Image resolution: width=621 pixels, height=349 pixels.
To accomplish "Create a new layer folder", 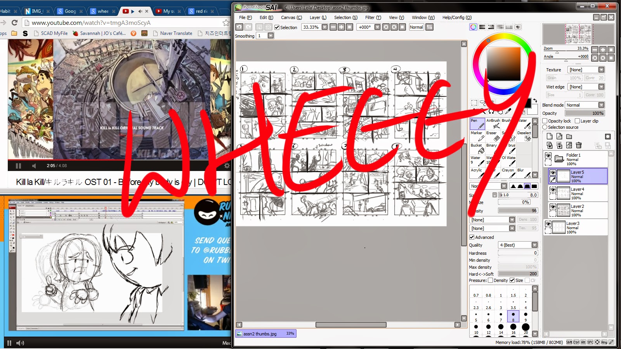I will point(569,136).
